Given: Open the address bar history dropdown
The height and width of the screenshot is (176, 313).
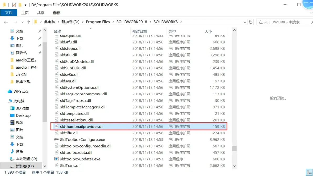Looking at the screenshot, I should pyautogui.click(x=245, y=22).
